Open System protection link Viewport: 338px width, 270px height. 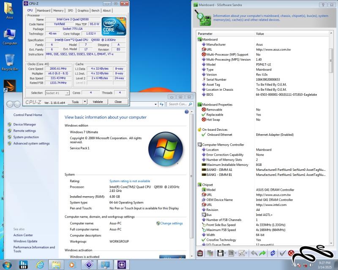[26, 137]
